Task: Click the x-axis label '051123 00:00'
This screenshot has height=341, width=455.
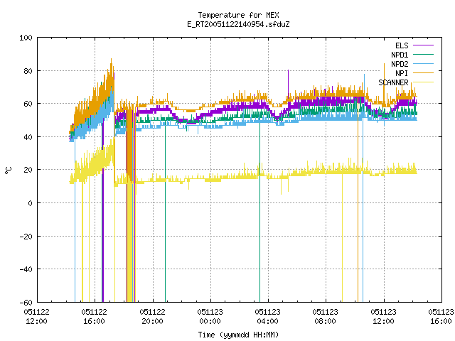Action: (x=210, y=316)
